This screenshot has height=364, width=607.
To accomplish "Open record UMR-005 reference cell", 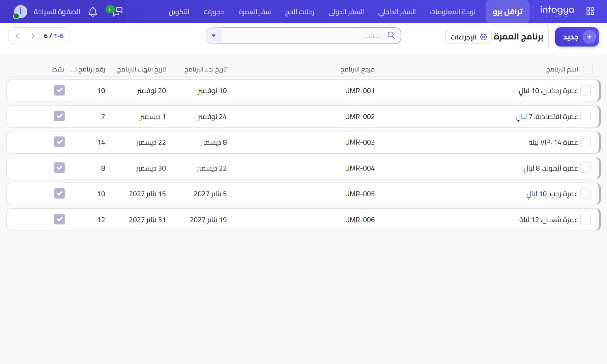I will point(360,194).
